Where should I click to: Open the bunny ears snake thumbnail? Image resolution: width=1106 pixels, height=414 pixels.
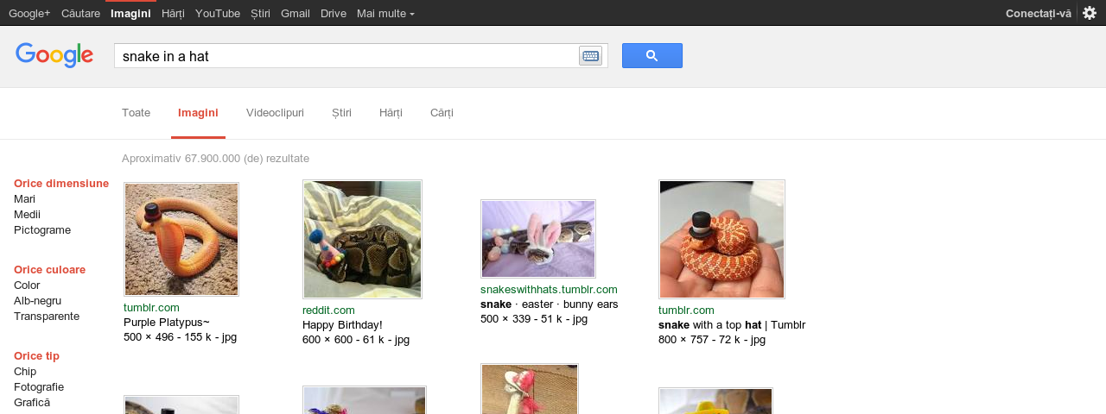click(x=538, y=239)
